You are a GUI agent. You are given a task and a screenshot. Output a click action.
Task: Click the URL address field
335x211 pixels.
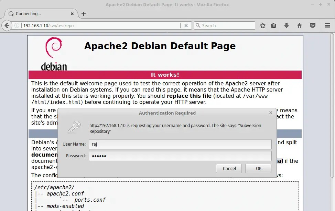(100, 26)
